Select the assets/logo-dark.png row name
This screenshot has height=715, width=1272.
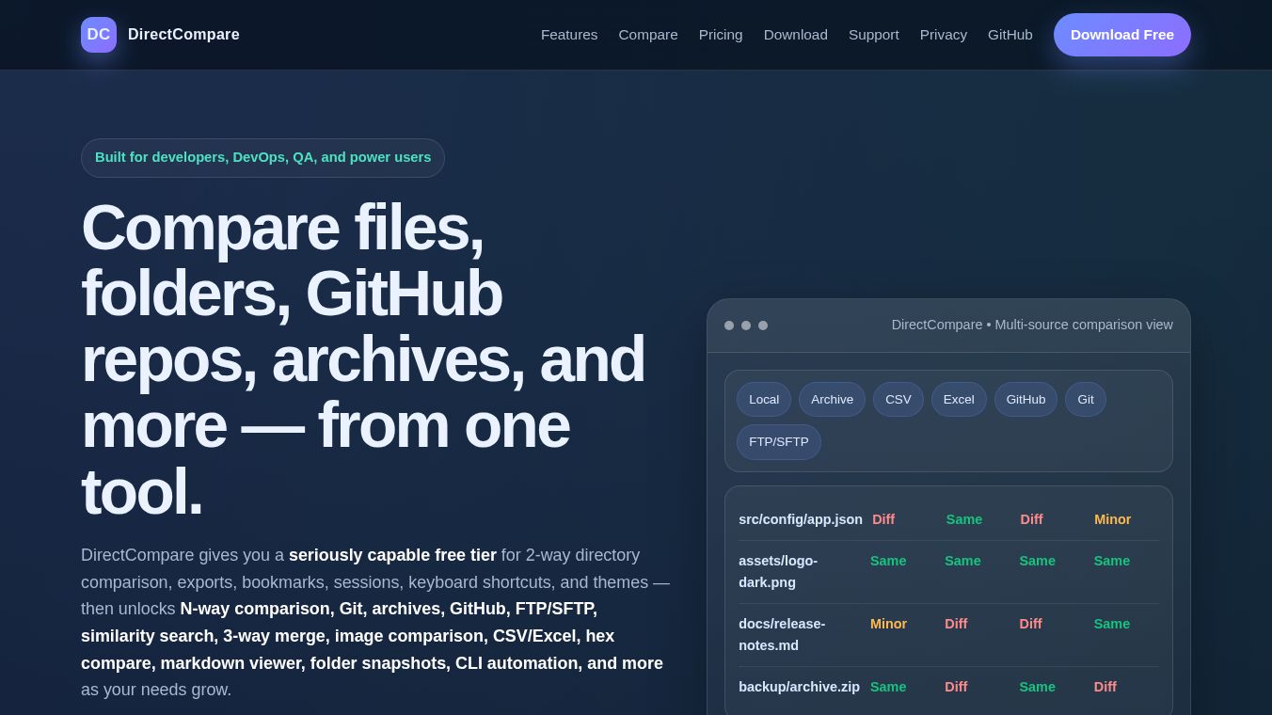point(778,571)
